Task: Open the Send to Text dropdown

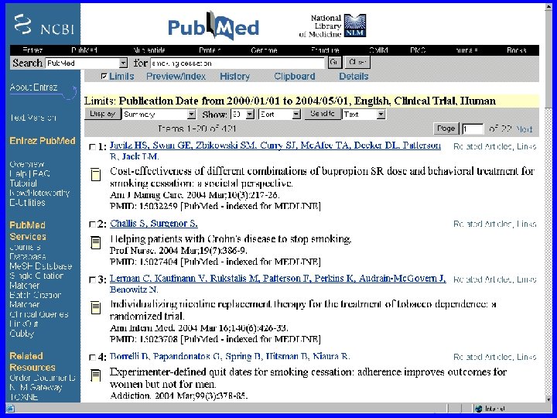Action: coord(364,114)
